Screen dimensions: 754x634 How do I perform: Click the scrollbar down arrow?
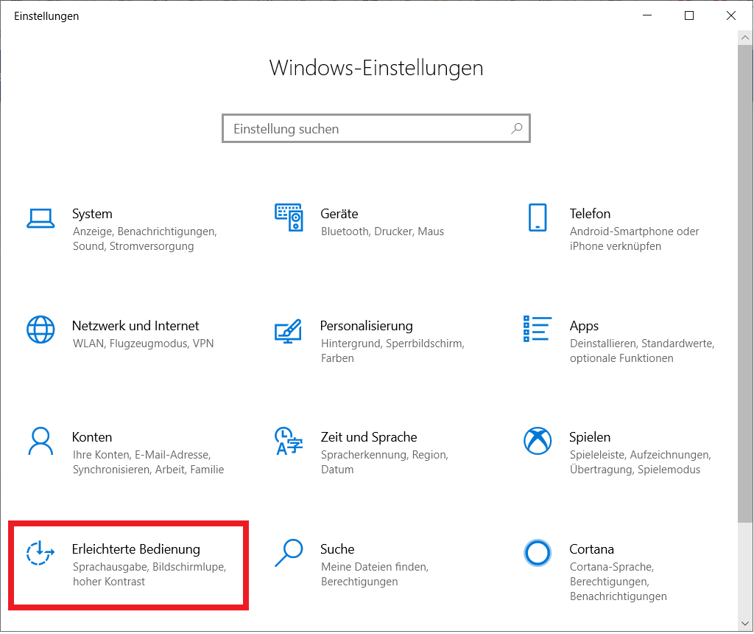point(745,624)
